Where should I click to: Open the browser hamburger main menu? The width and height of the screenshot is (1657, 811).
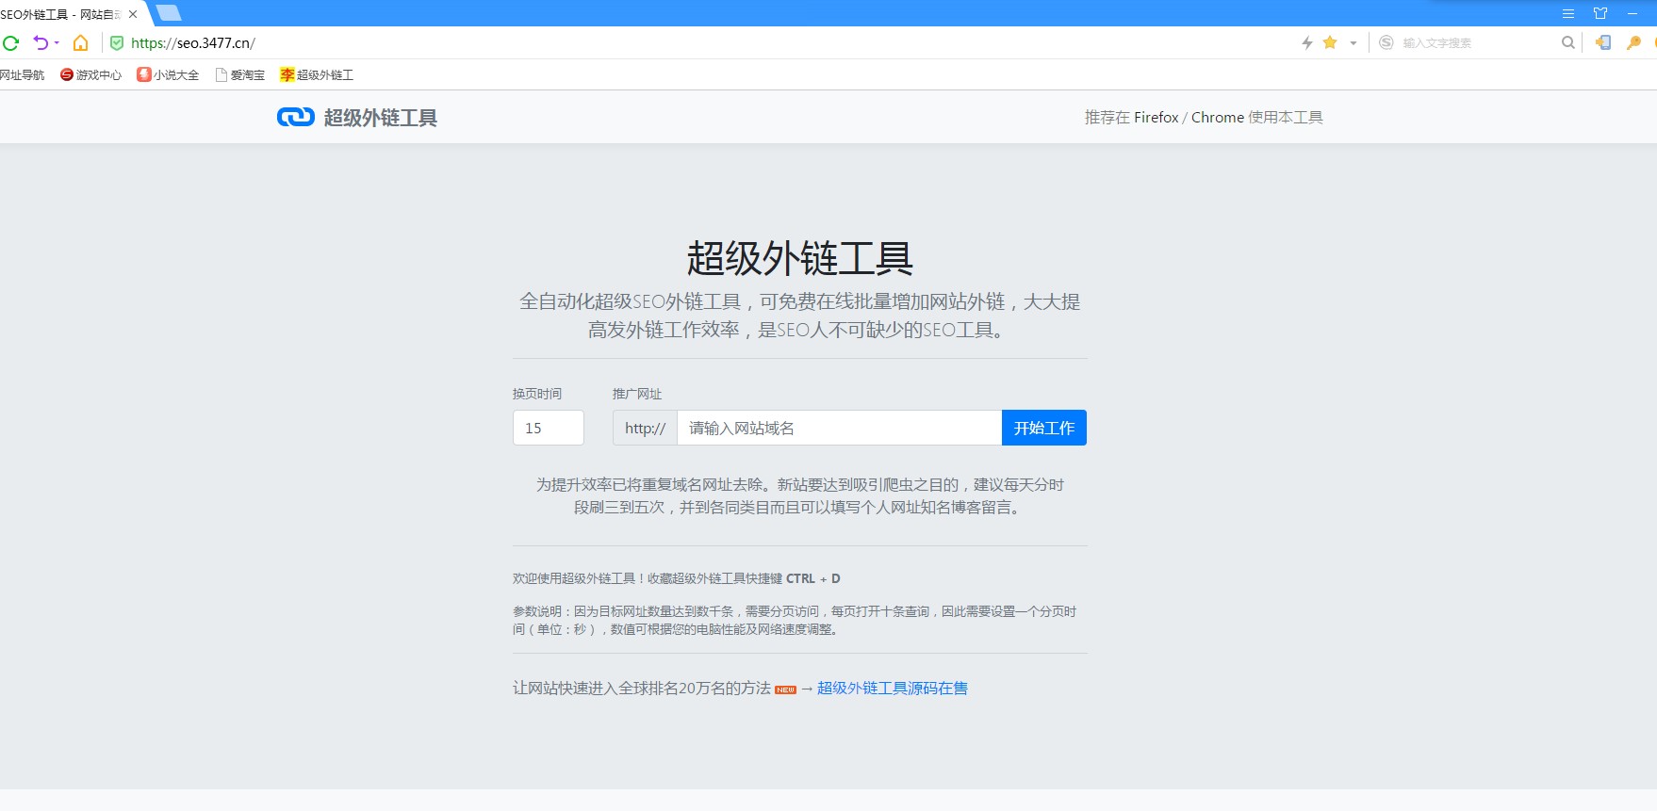tap(1568, 13)
